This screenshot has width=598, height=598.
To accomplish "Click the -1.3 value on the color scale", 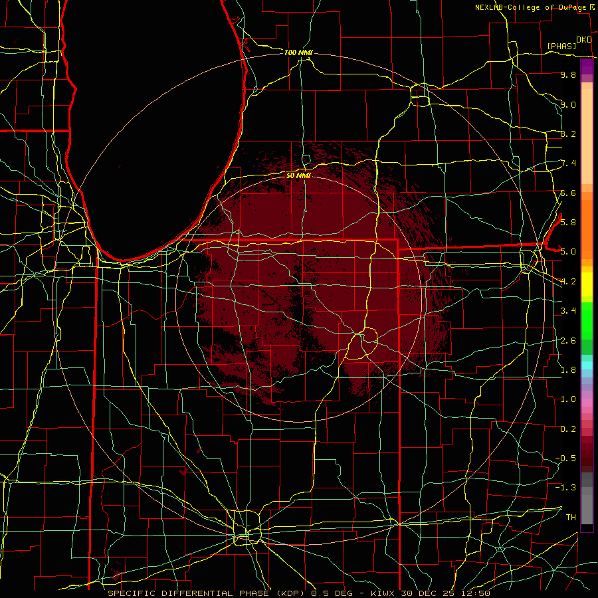I will point(565,488).
